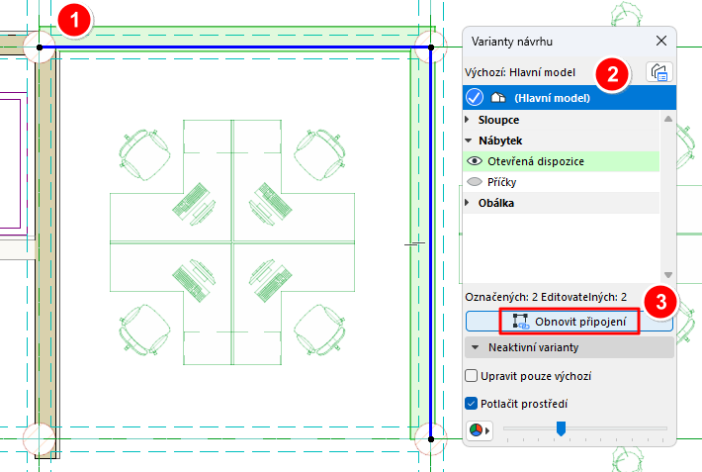Select the (Hlavní model) row
Screen dimensions: 702x472
[570, 98]
